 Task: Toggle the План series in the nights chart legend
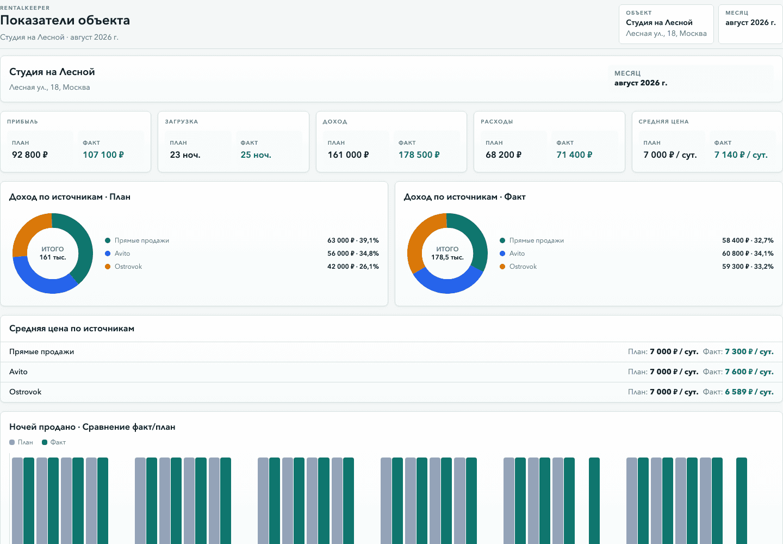21,442
